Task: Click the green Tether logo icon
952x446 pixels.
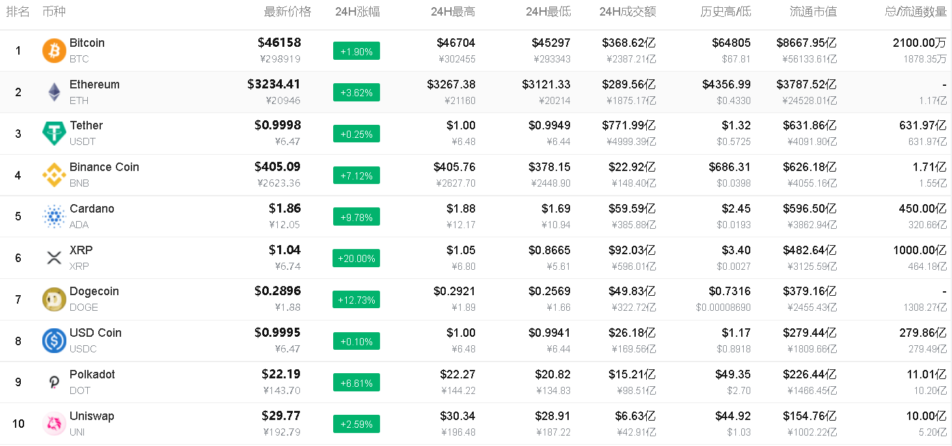Action: (54, 133)
